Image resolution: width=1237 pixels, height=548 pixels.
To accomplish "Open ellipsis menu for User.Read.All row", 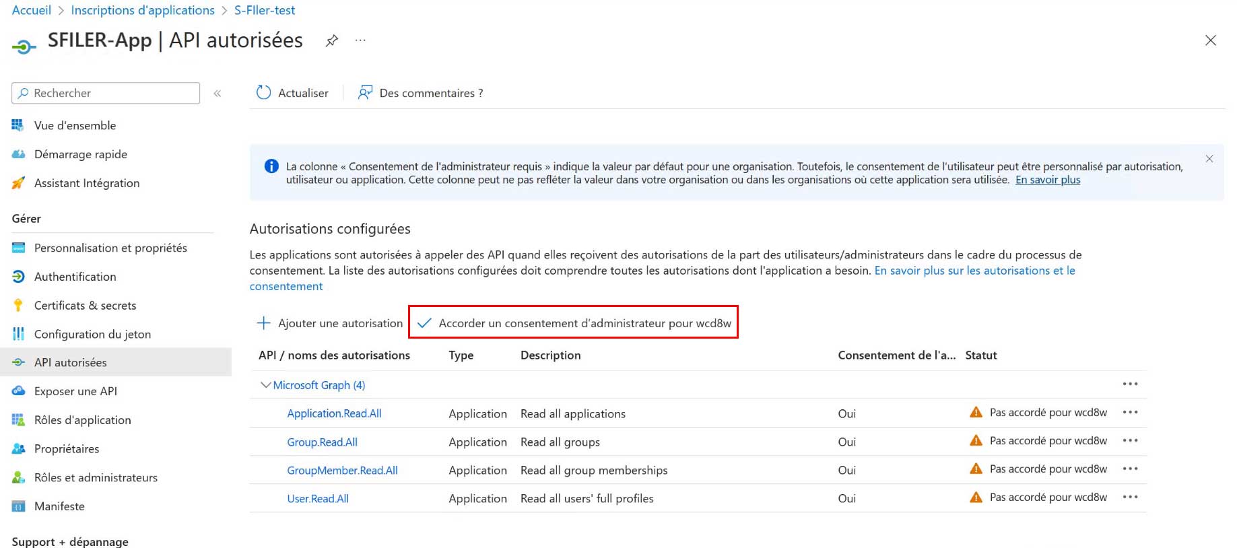I will [x=1130, y=497].
